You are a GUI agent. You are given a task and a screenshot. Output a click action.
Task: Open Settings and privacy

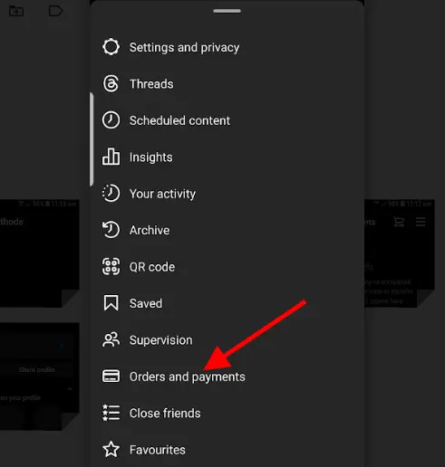[184, 47]
